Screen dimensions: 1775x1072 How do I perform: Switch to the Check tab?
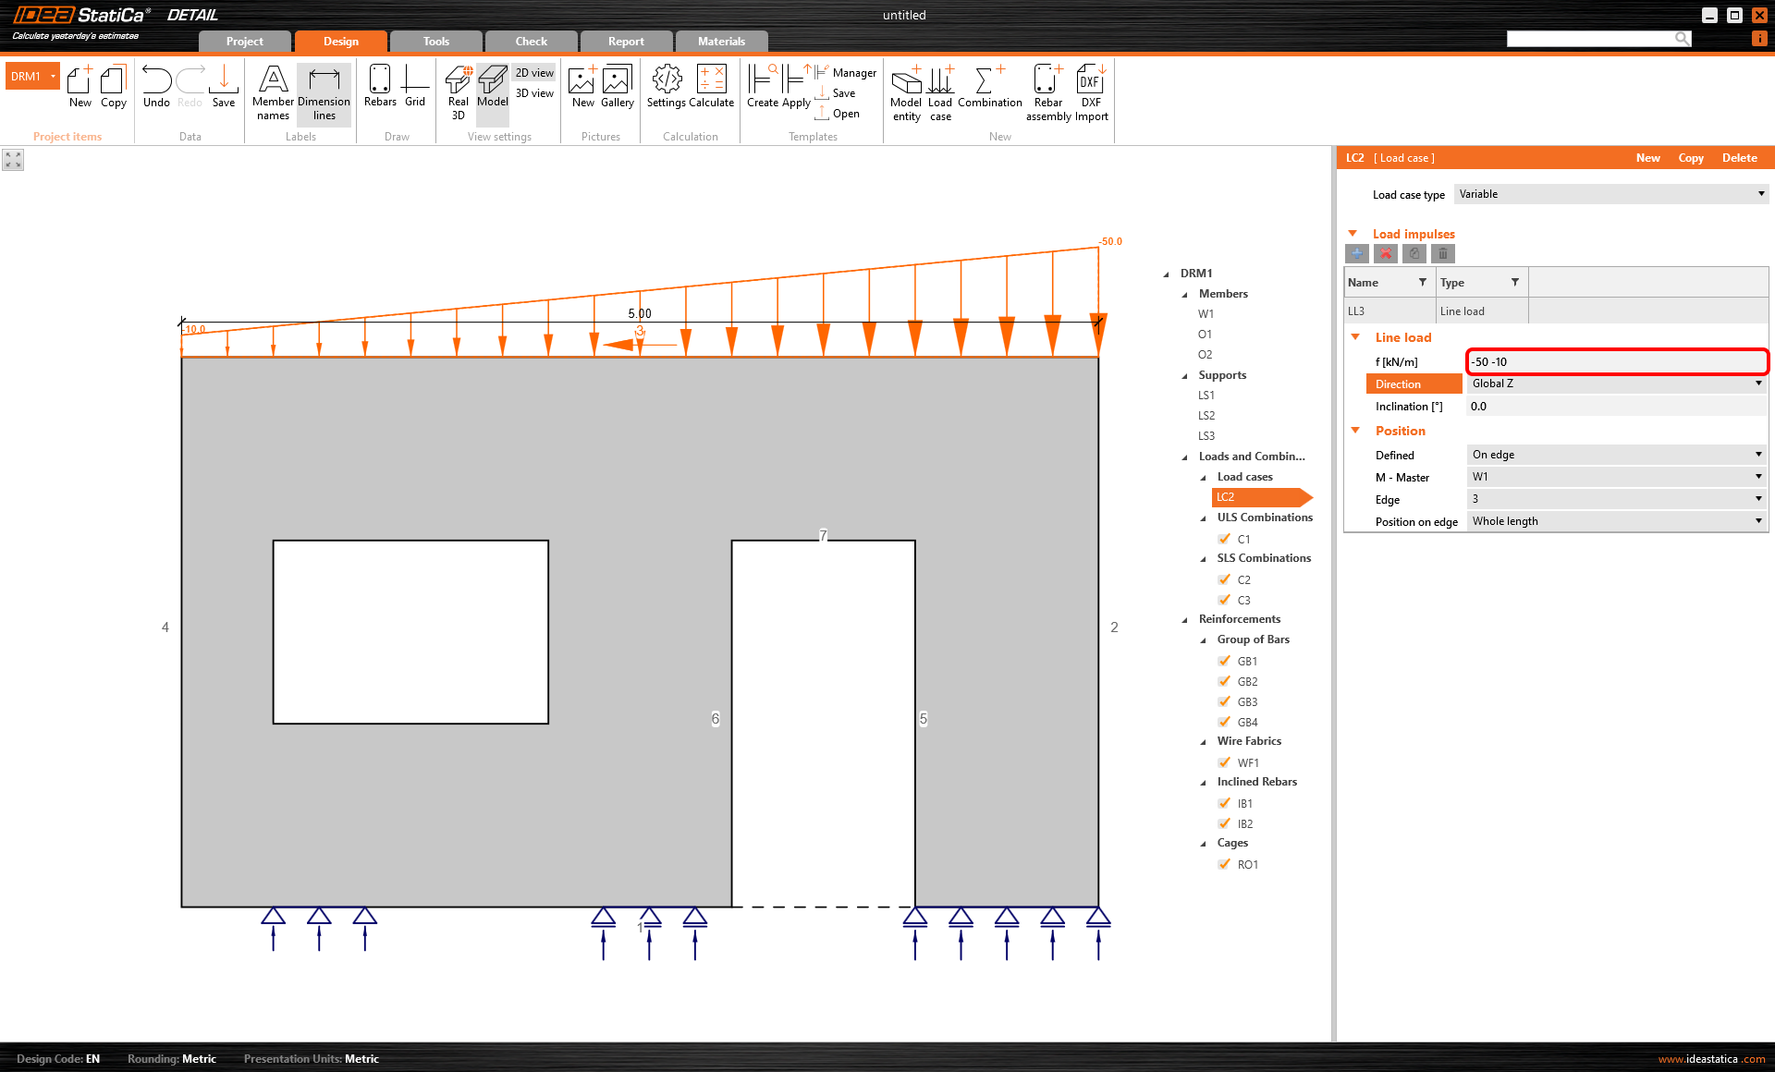[x=531, y=42]
